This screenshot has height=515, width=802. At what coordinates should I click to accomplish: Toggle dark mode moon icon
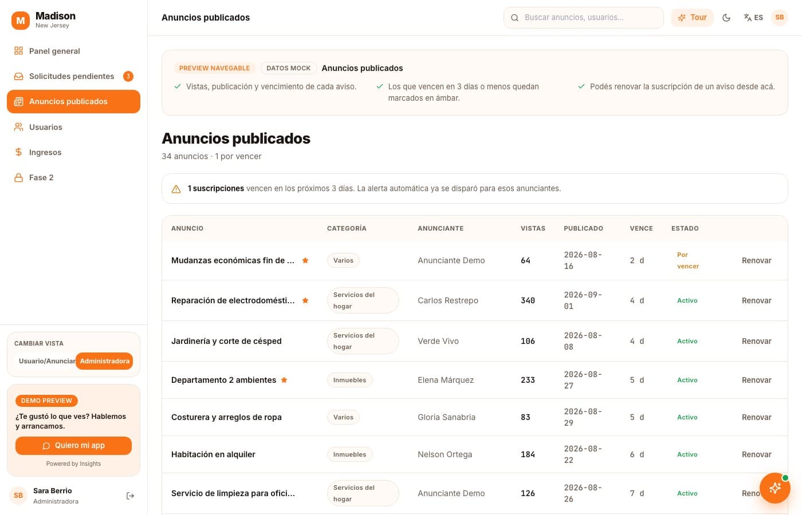pyautogui.click(x=726, y=18)
